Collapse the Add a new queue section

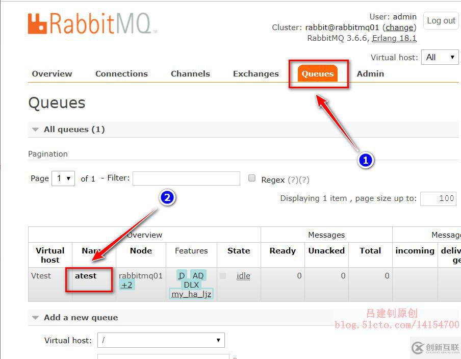35,317
